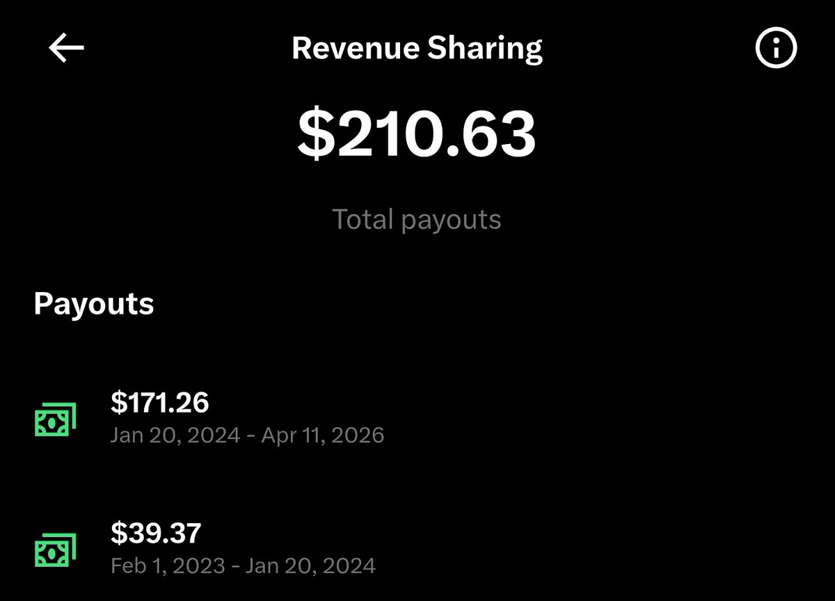The width and height of the screenshot is (835, 601).
Task: Select the Jan 20, 2024 - Apr 11, 2026 date range
Action: coord(247,435)
